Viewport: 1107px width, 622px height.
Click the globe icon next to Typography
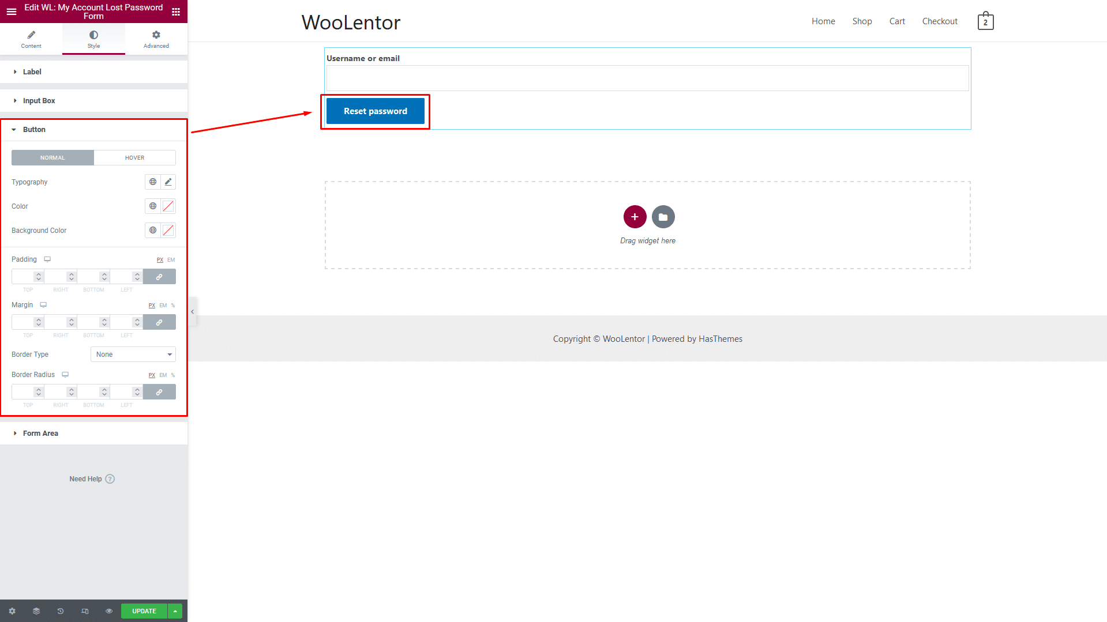(x=153, y=182)
